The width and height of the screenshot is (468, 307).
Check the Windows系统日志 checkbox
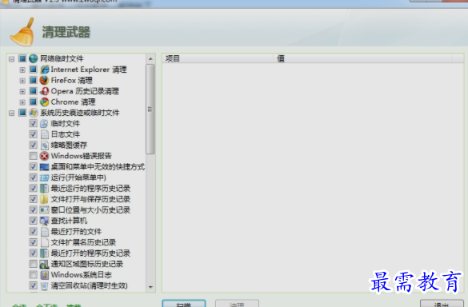(33, 275)
